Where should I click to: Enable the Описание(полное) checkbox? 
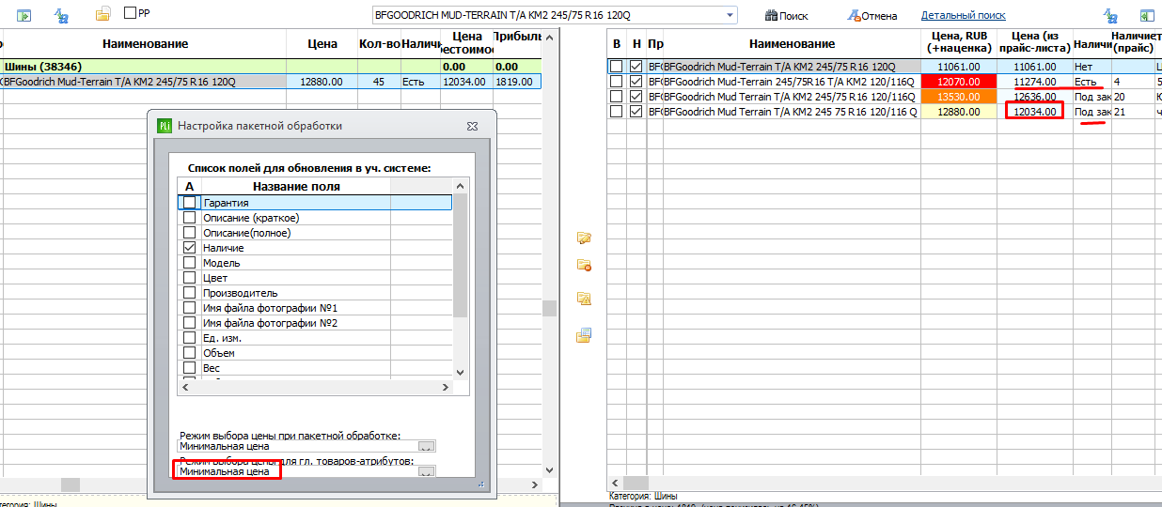(x=190, y=233)
